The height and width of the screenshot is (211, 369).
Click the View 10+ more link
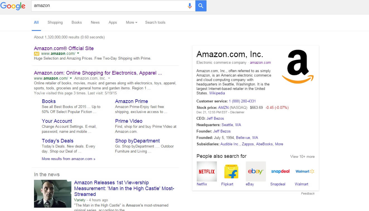[x=302, y=156]
